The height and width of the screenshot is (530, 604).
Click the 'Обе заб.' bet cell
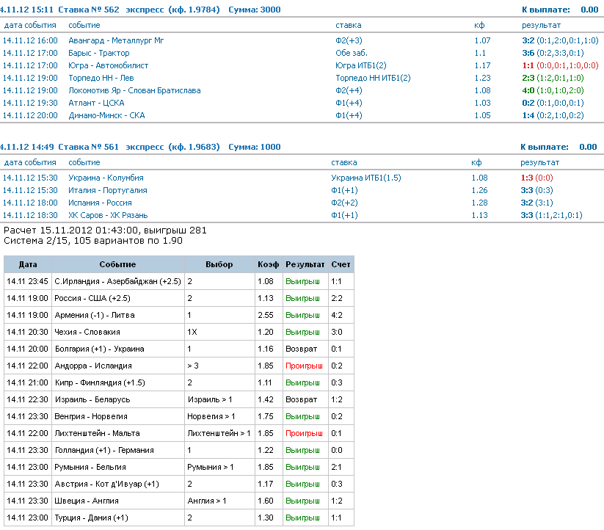(352, 53)
